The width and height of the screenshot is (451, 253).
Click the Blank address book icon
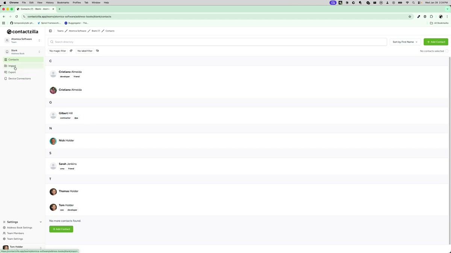(x=6, y=51)
